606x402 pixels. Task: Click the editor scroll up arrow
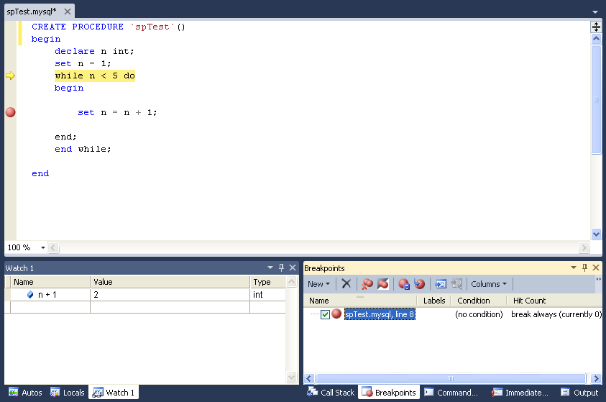point(596,39)
